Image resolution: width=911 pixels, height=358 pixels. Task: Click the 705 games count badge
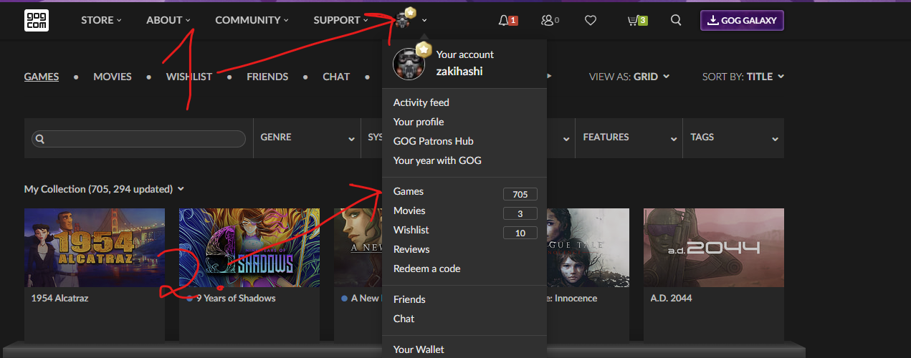[520, 194]
